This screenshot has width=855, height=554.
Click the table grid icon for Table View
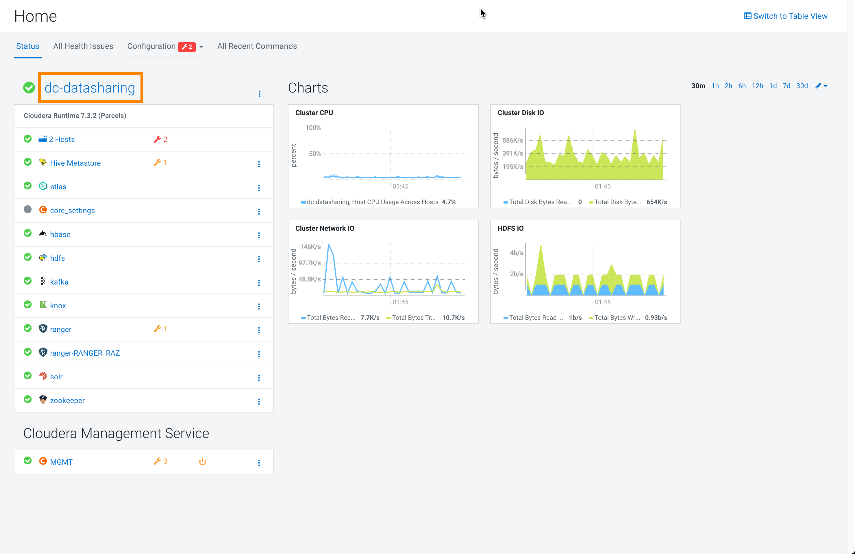(747, 16)
